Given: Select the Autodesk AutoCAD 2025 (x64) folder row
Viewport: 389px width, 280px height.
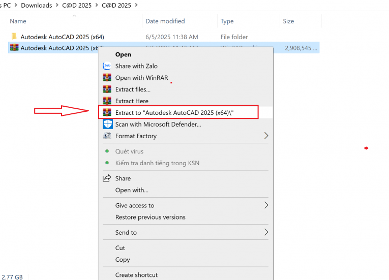Looking at the screenshot, I should 164,37.
